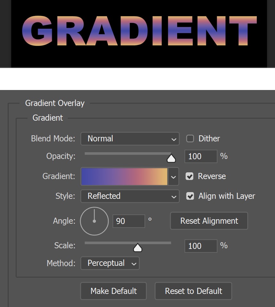275x307 pixels.
Task: Click the Scale slider handle
Action: 137,248
